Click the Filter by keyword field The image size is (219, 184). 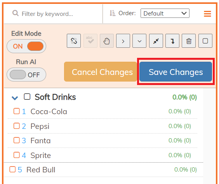tap(53, 14)
